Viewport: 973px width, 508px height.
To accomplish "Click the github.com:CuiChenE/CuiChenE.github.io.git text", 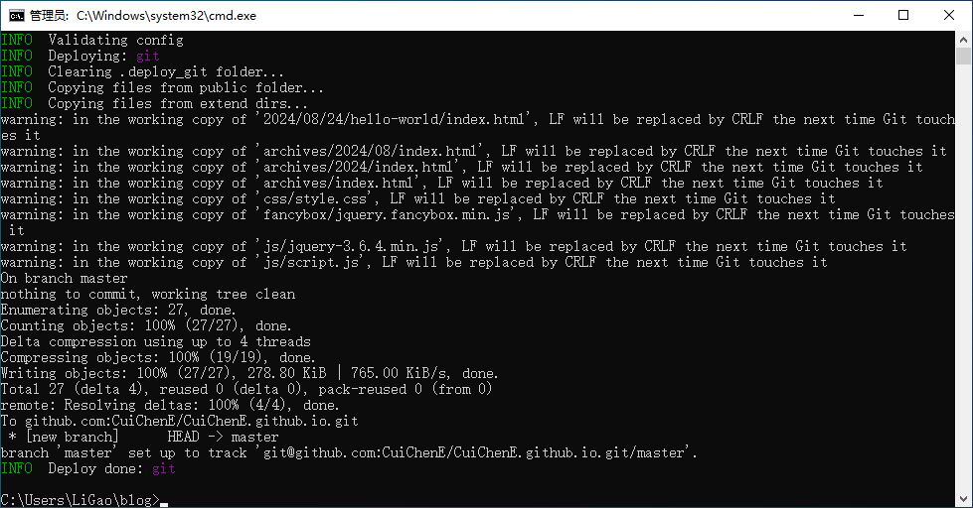I will (x=191, y=422).
